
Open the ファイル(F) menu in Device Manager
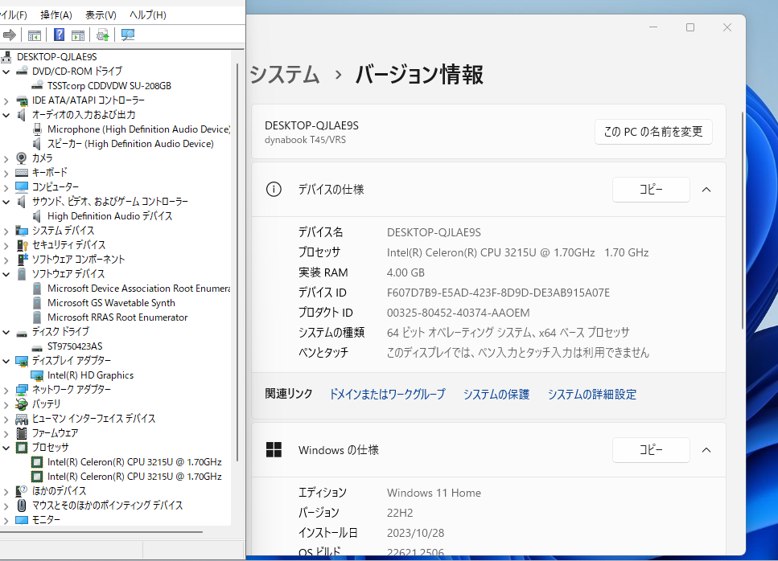14,15
